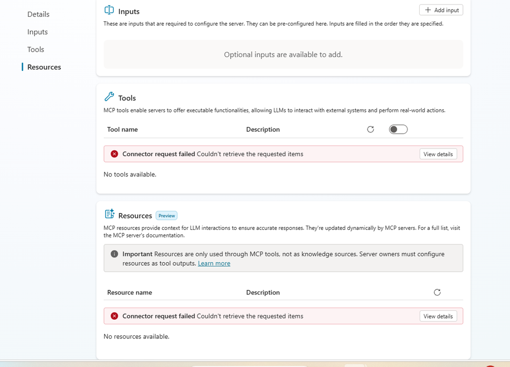
Task: Click the Resource name column header
Action: click(130, 292)
